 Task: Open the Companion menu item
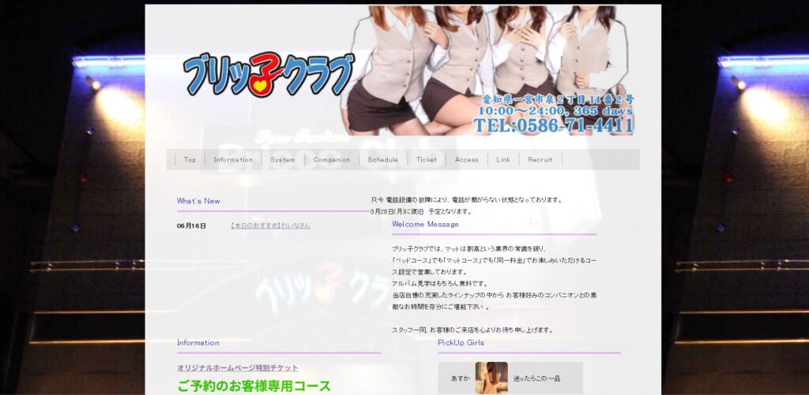(x=331, y=159)
